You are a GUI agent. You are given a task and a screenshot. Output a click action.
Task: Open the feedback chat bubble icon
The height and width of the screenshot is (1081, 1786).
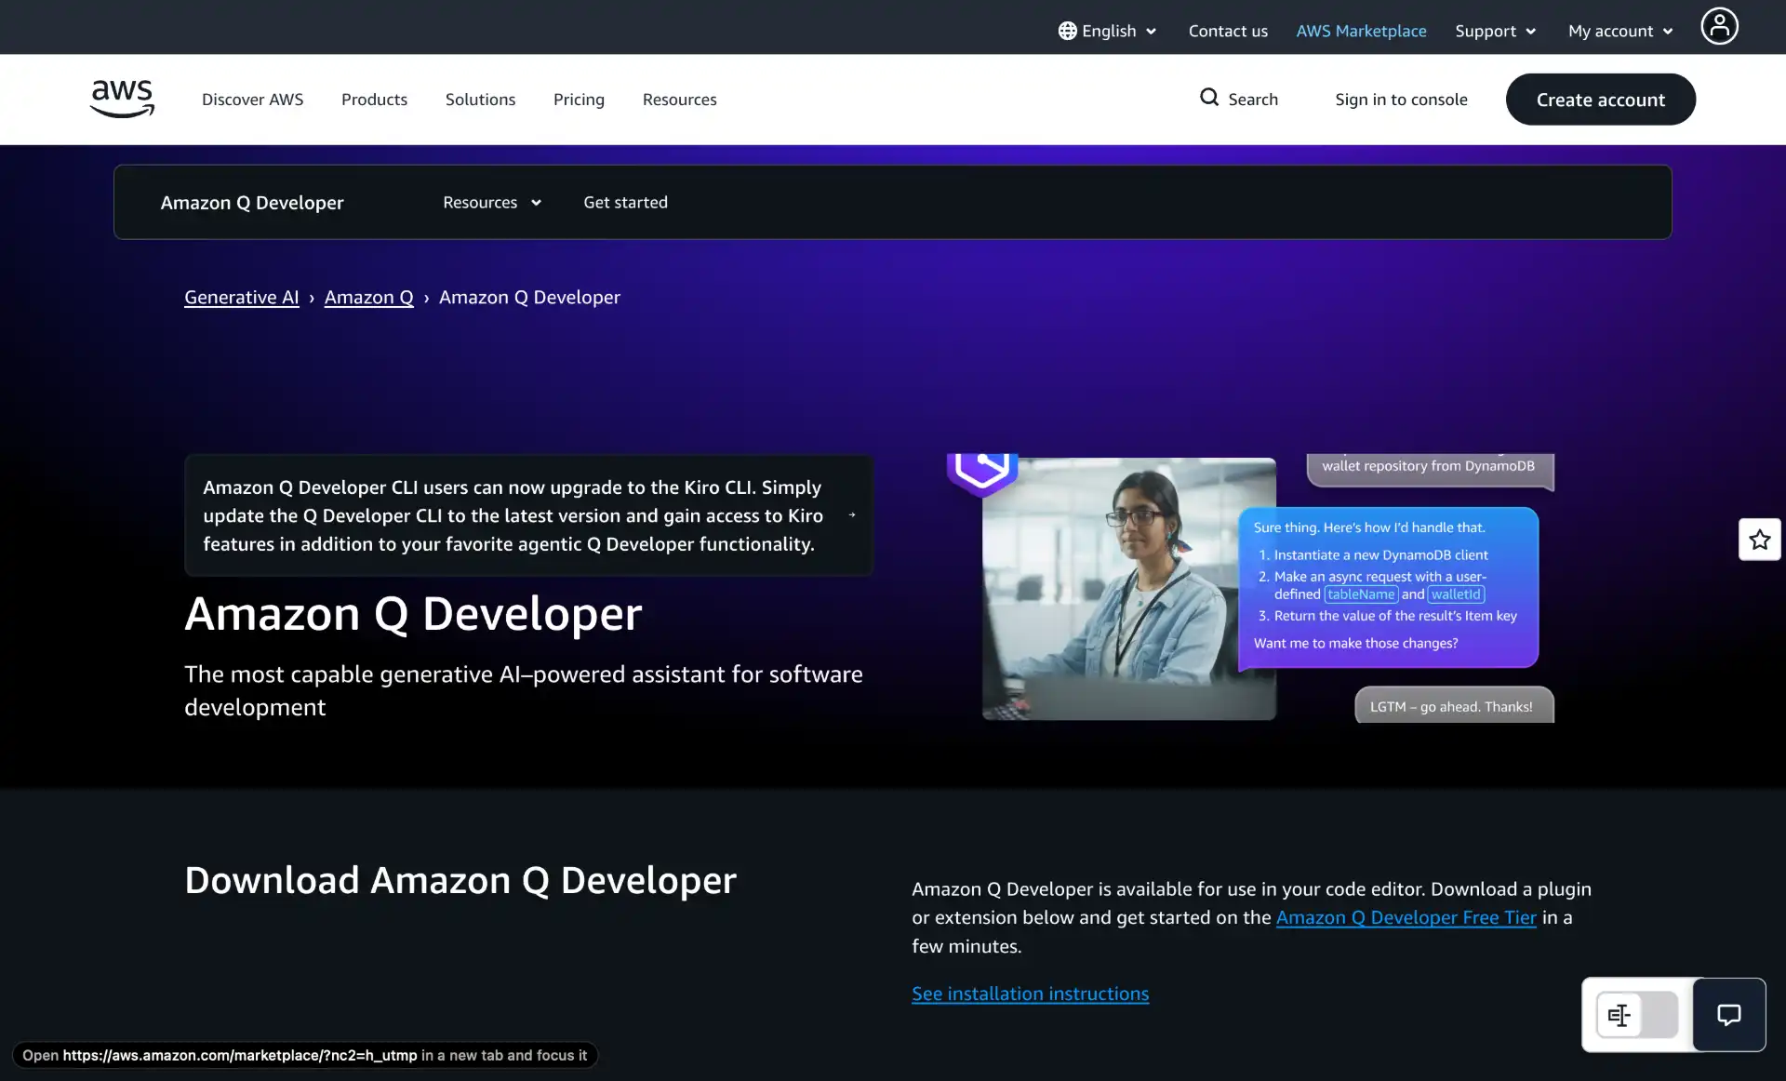point(1729,1015)
